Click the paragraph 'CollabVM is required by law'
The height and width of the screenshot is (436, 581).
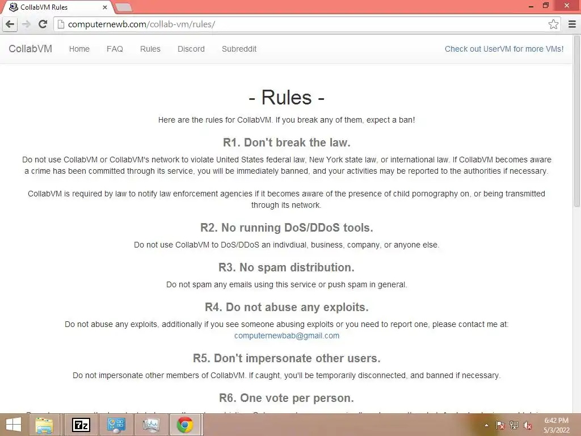[x=287, y=199]
